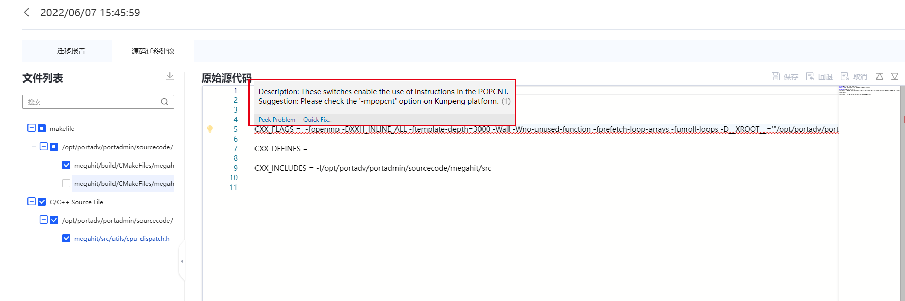Collapse the makefile tree node

(x=32, y=128)
